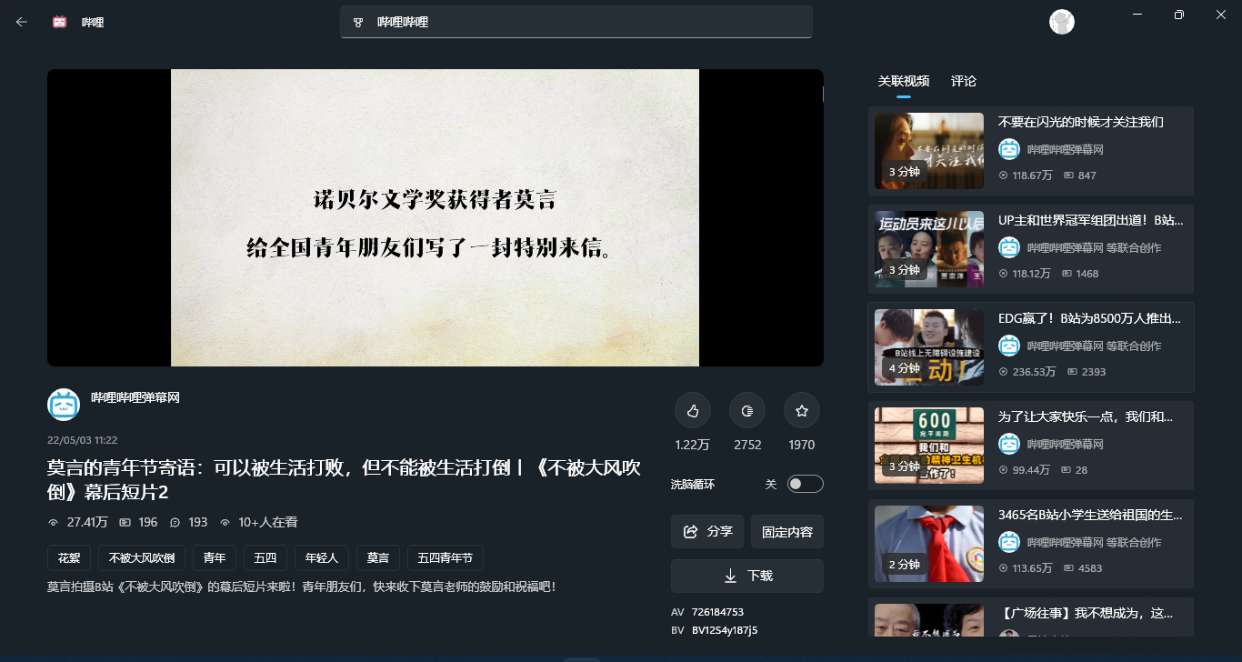
Task: Select the 五四青年节 tag
Action: [x=446, y=557]
